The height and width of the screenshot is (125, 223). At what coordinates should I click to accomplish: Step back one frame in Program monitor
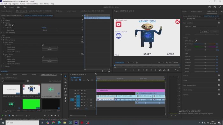pos(143,70)
